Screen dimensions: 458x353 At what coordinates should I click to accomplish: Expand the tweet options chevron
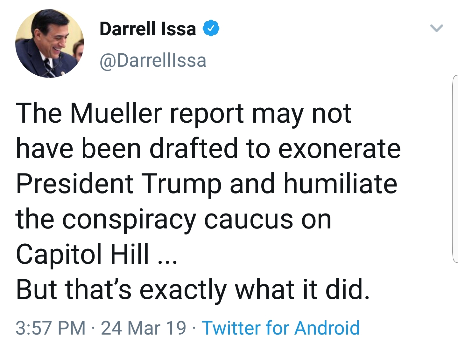tap(436, 28)
